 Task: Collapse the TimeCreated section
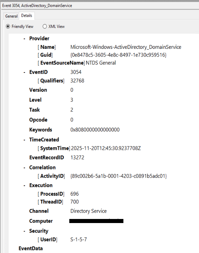click(24, 140)
